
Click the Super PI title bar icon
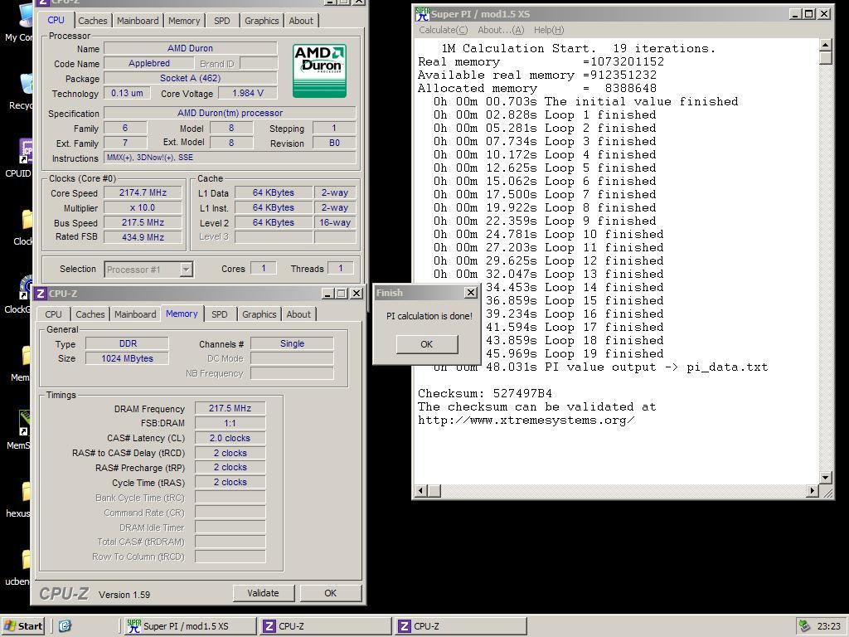422,13
